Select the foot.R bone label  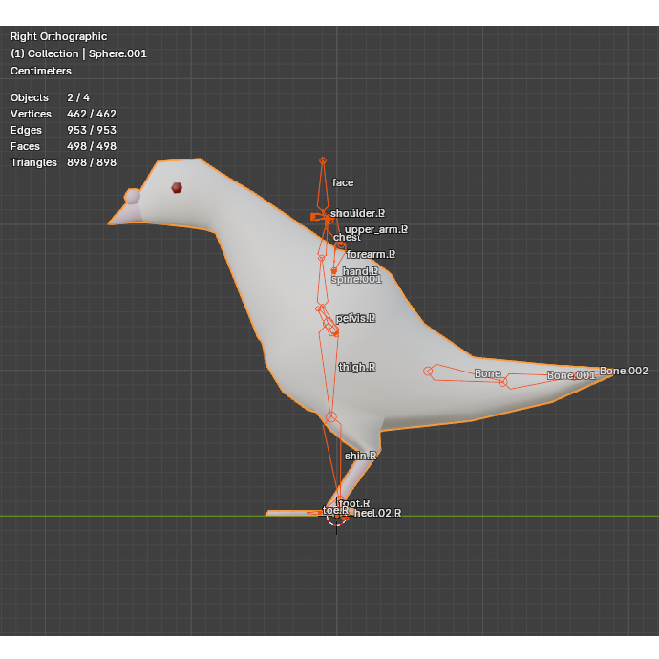pyautogui.click(x=354, y=503)
